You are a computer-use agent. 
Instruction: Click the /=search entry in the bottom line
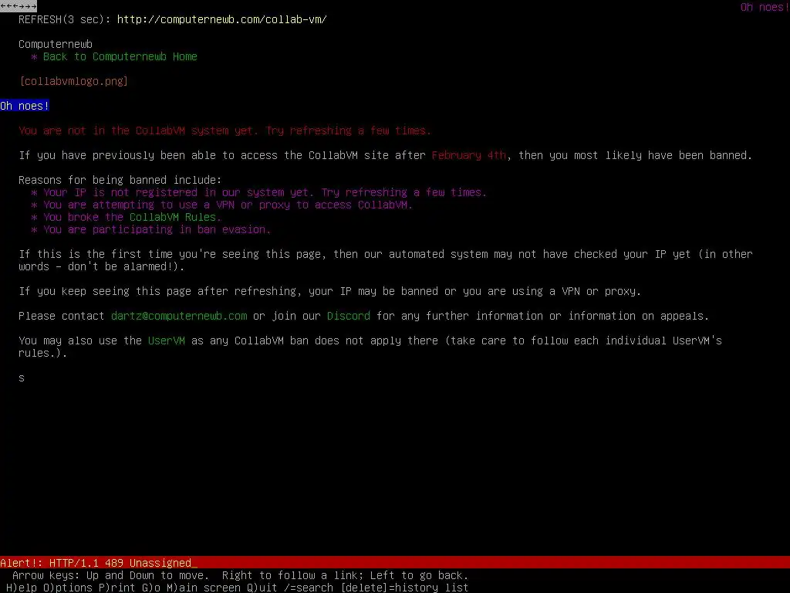pyautogui.click(x=309, y=588)
